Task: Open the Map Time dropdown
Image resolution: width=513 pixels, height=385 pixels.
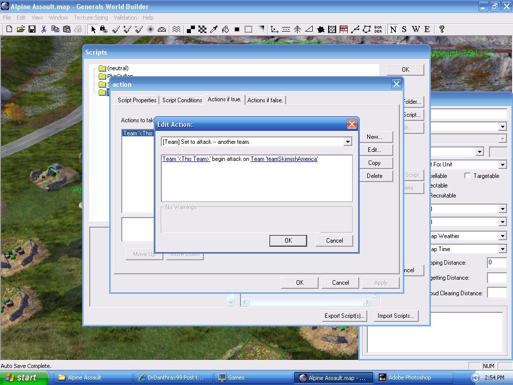Action: pyautogui.click(x=502, y=249)
